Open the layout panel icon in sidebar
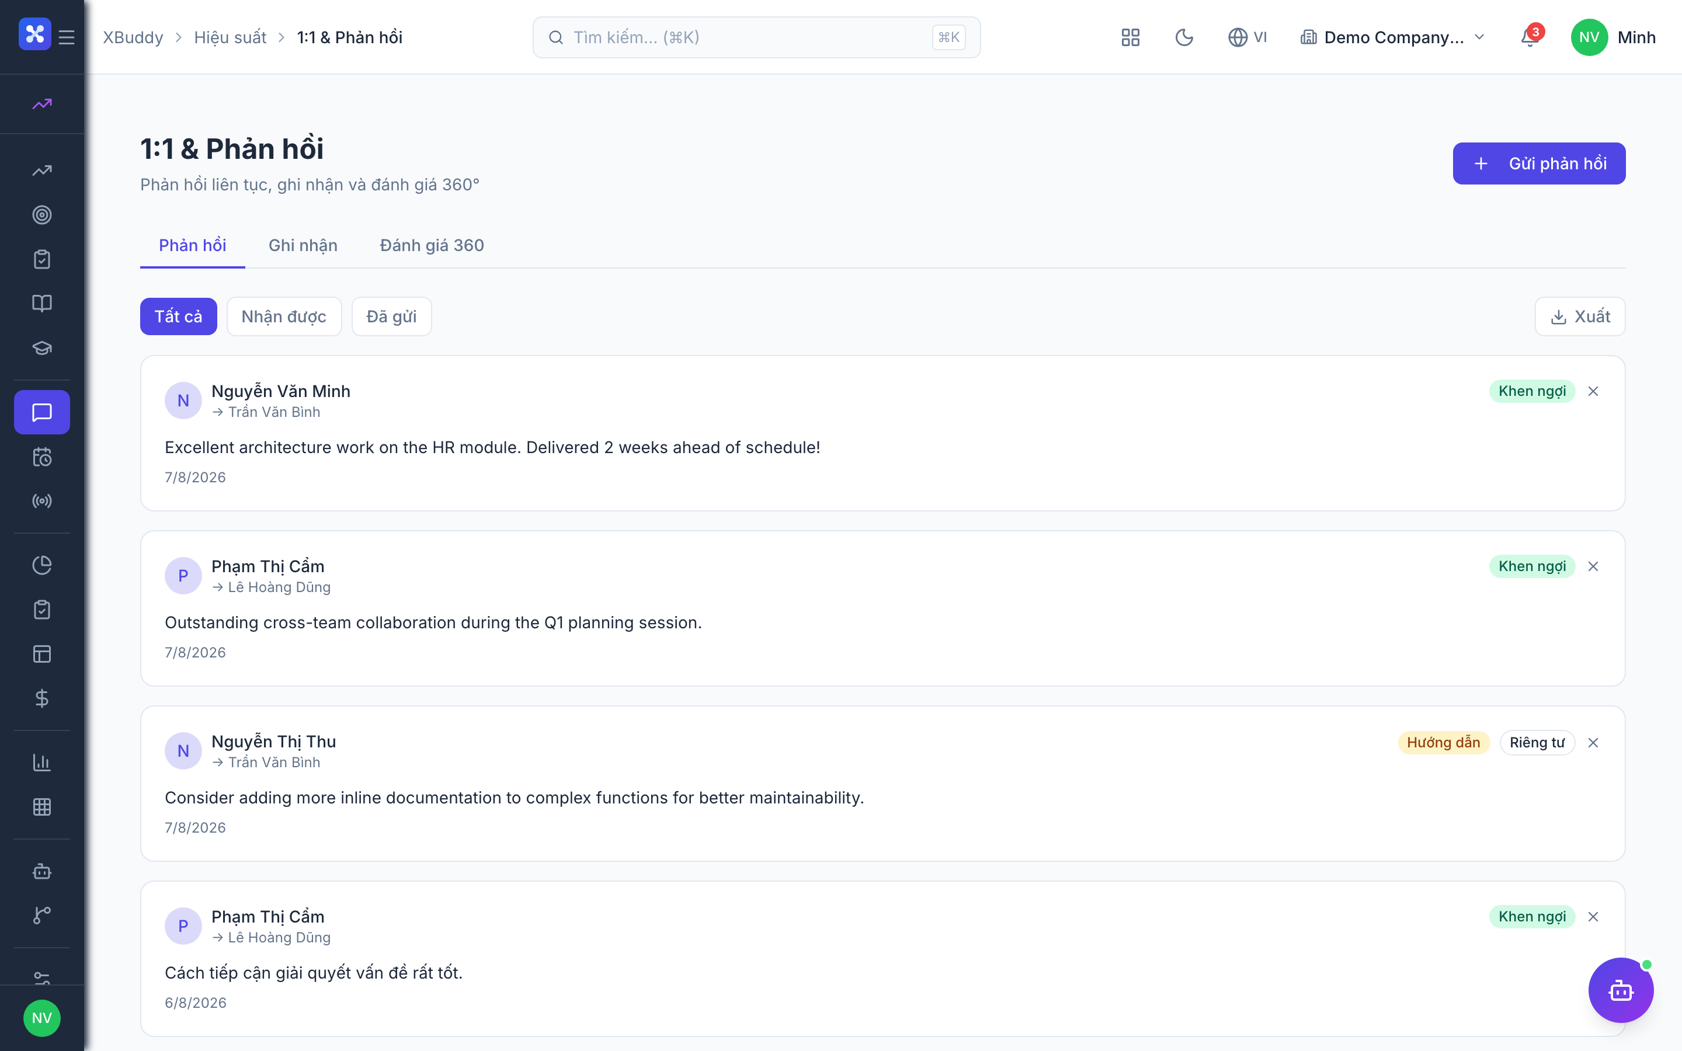Image resolution: width=1682 pixels, height=1051 pixels. point(41,654)
